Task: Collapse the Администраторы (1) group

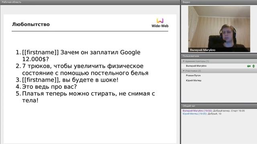Action: (184, 61)
